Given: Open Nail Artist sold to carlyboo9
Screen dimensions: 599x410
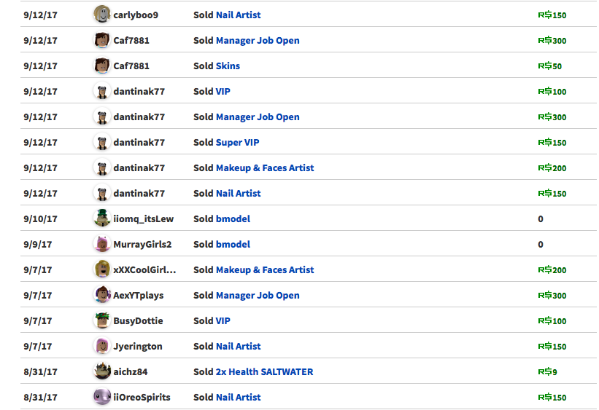Looking at the screenshot, I should [x=238, y=15].
